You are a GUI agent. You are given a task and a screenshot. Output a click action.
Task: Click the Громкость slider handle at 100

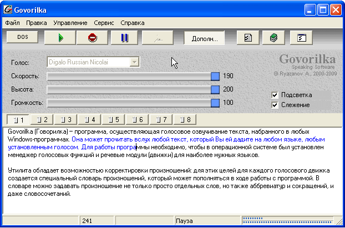(215, 103)
